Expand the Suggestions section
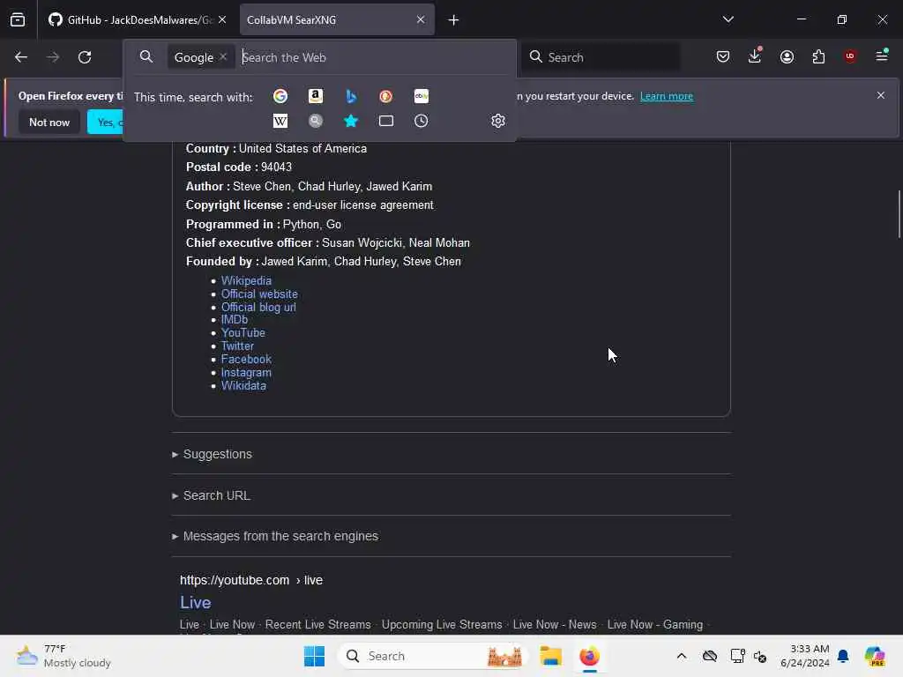The image size is (903, 677). point(217,454)
